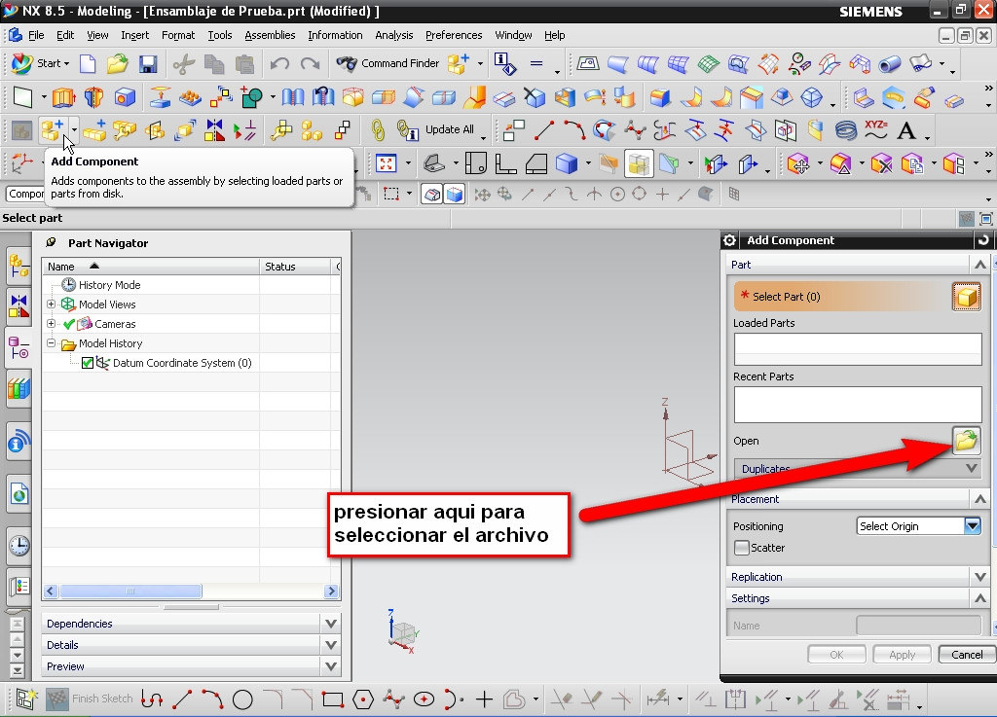Screen dimensions: 997x717
Task: Click the Open folder icon in dialog
Action: (965, 441)
